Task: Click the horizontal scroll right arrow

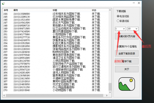Action: coord(107,95)
